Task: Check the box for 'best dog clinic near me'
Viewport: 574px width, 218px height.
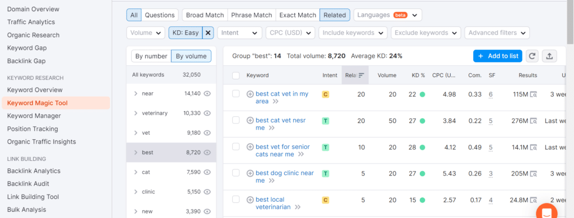Action: click(x=236, y=173)
